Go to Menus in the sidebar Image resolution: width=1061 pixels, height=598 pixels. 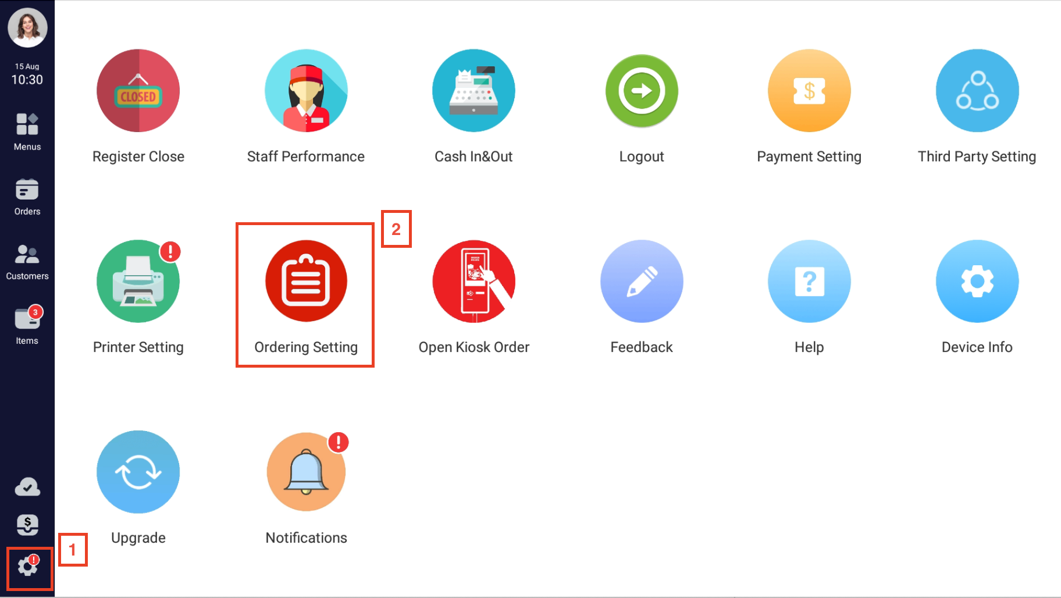click(x=27, y=131)
